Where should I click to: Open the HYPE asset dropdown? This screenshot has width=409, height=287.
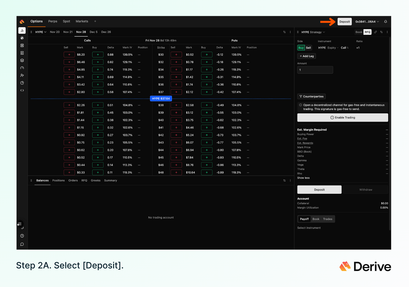point(41,32)
